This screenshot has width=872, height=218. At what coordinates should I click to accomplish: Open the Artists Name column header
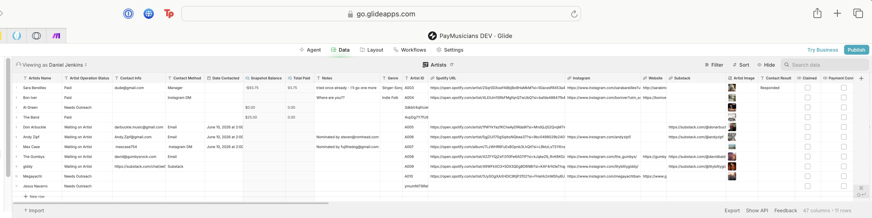tap(37, 78)
